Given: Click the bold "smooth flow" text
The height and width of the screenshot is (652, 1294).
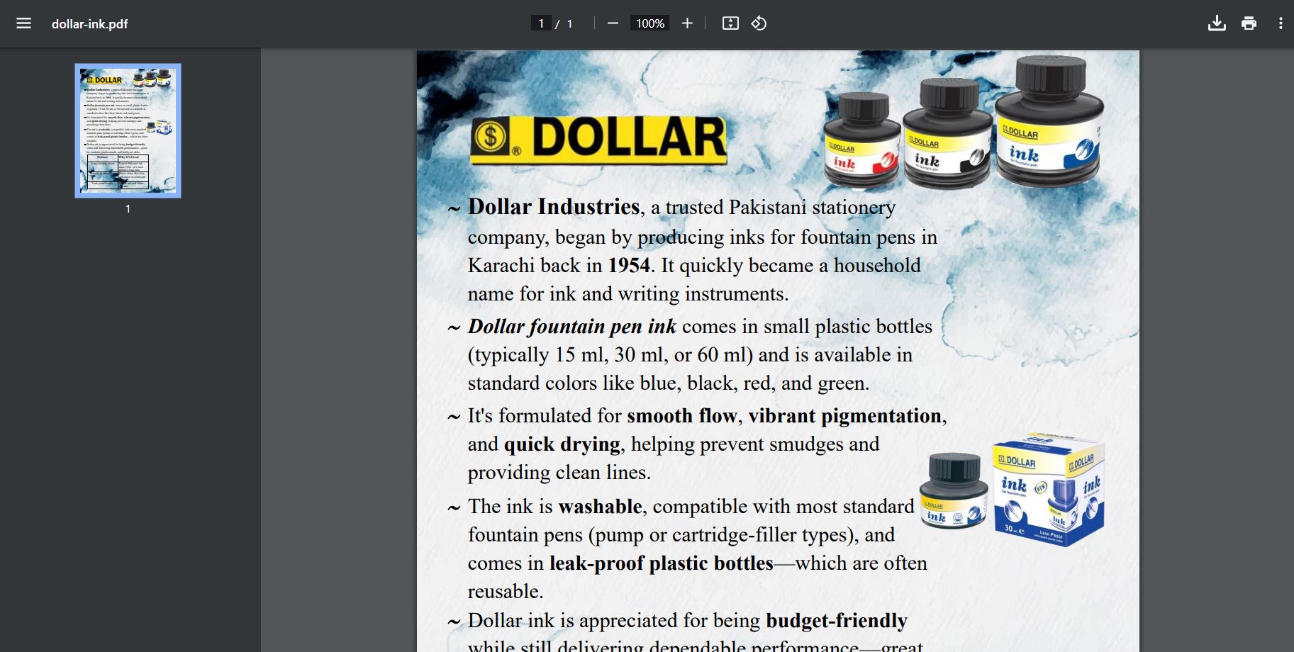Looking at the screenshot, I should [682, 415].
